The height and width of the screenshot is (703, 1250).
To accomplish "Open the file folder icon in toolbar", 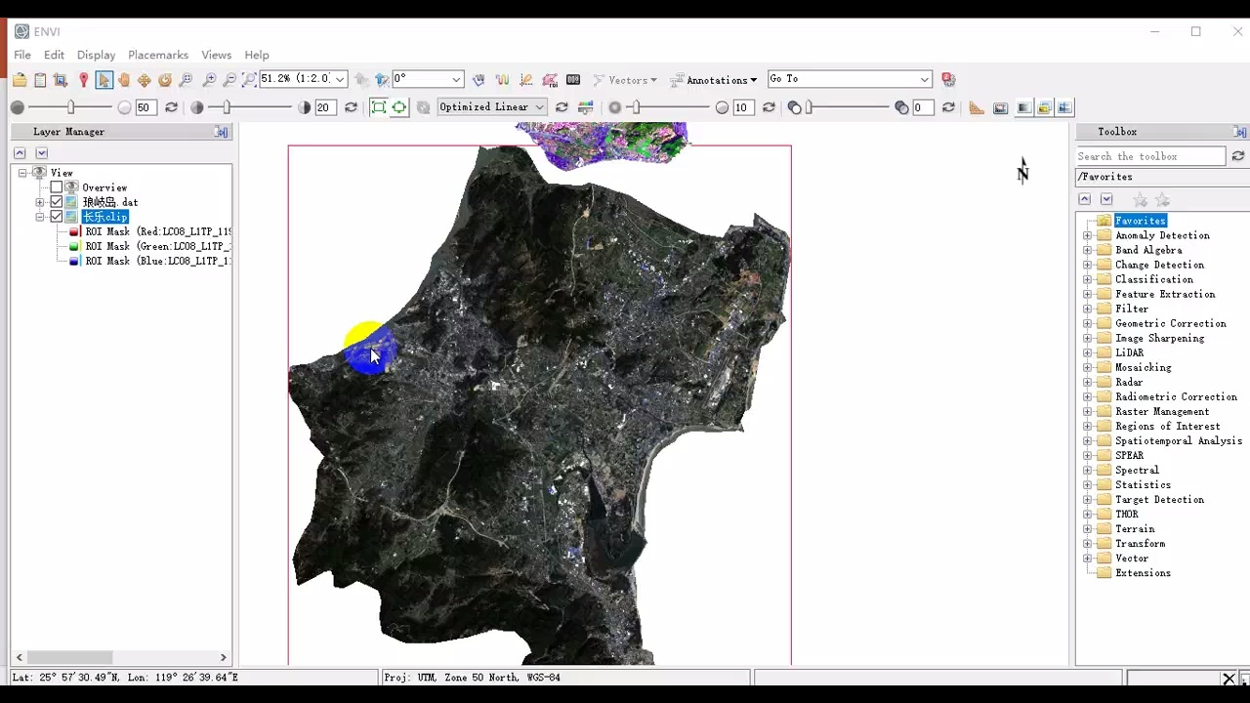I will [x=20, y=80].
